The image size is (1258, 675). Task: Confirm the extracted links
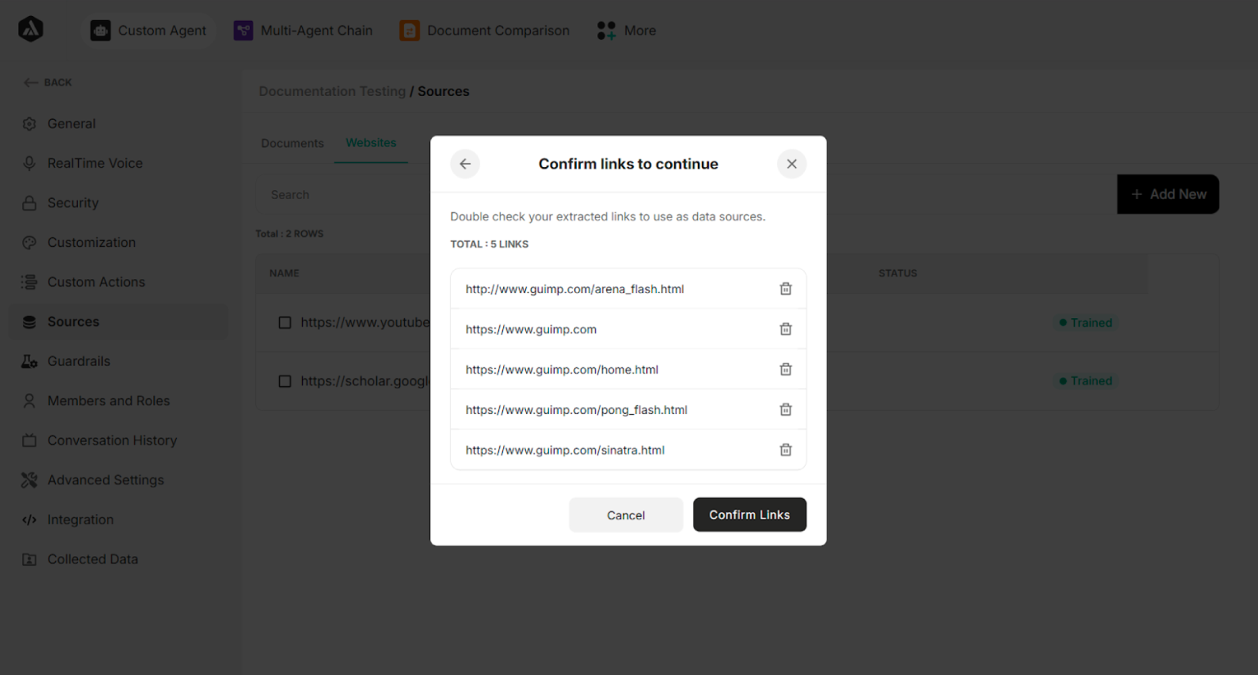(750, 514)
